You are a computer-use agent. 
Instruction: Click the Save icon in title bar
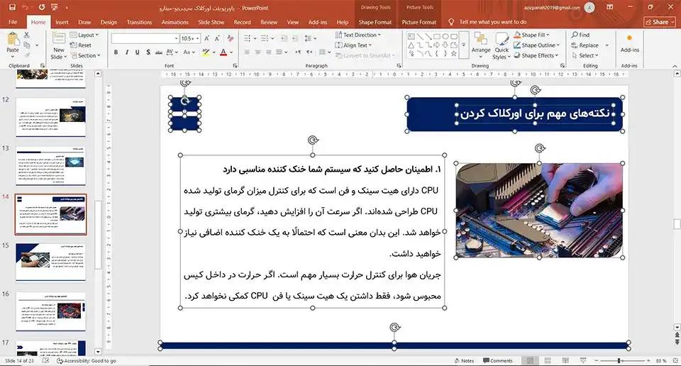pos(12,7)
